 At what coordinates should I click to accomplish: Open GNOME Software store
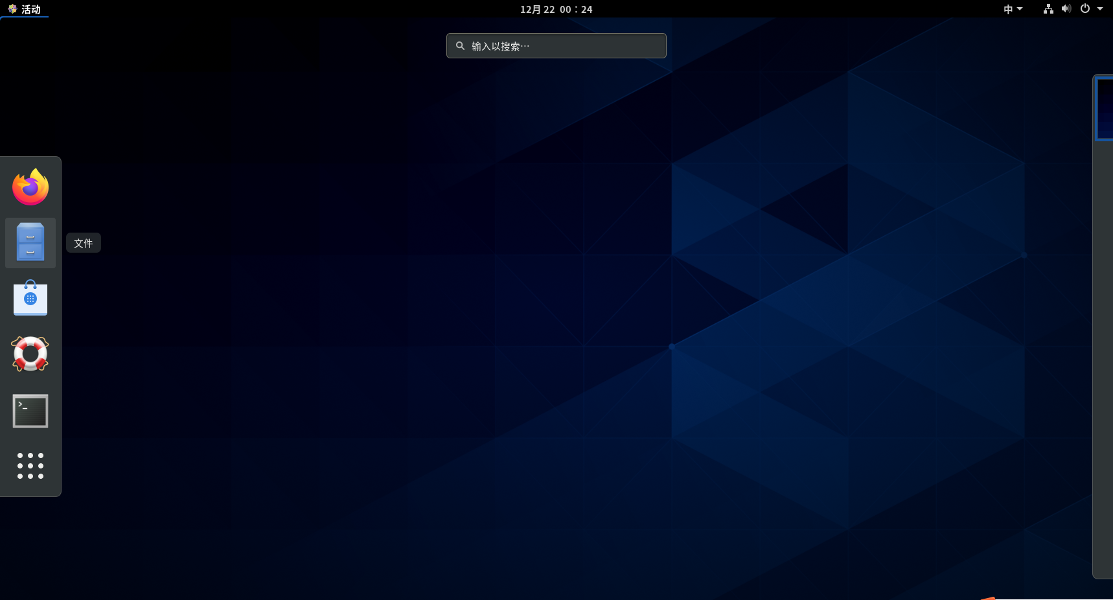click(30, 298)
